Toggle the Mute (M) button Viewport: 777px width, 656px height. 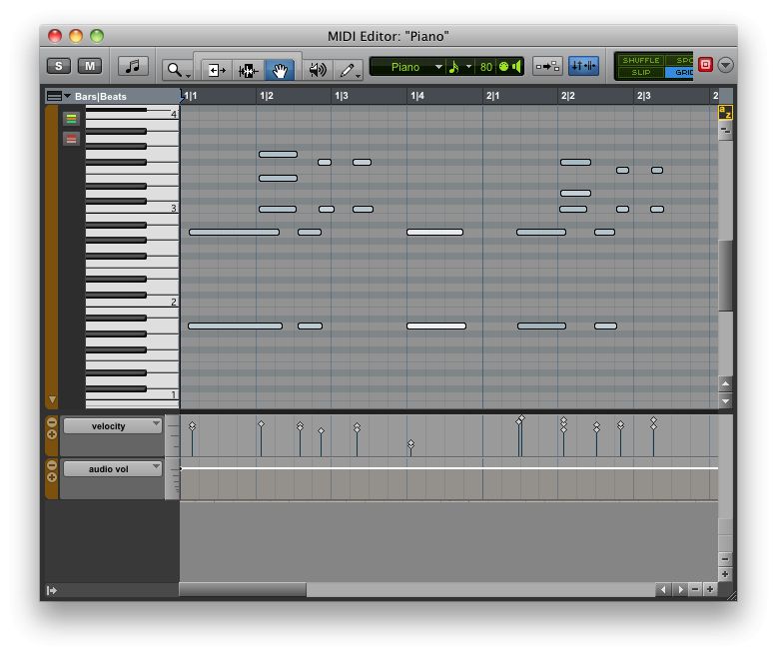(90, 66)
